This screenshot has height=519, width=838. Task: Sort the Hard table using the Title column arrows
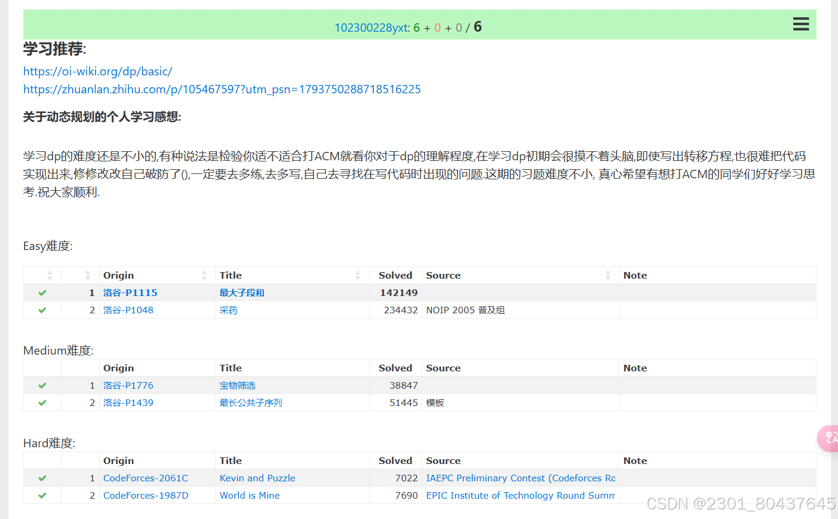[x=358, y=460]
